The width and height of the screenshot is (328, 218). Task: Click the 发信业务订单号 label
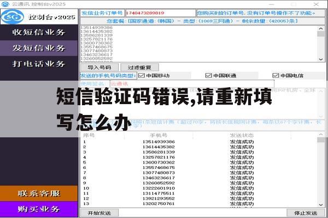pyautogui.click(x=102, y=13)
